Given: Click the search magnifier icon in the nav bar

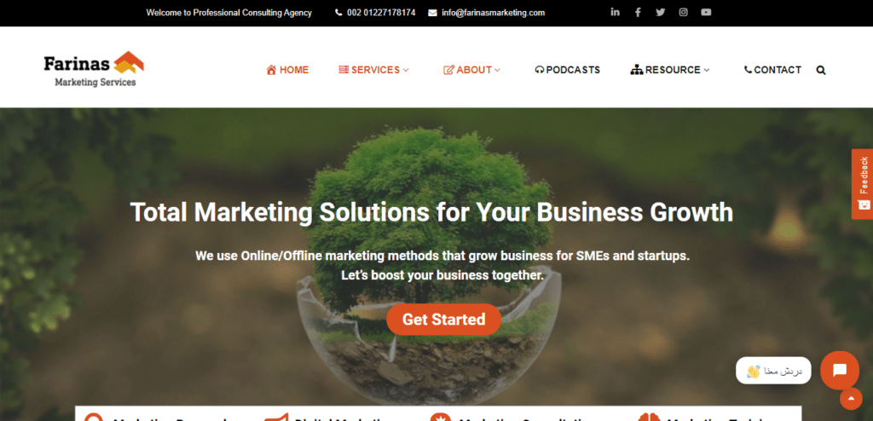Looking at the screenshot, I should coord(821,70).
